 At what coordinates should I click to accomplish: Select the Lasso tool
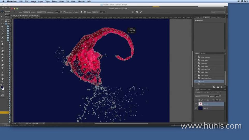pos(2,24)
